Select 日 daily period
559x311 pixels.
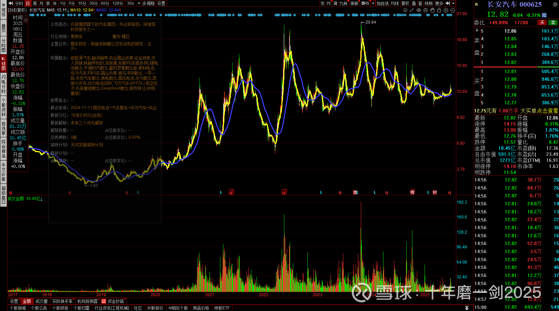(x=28, y=3)
